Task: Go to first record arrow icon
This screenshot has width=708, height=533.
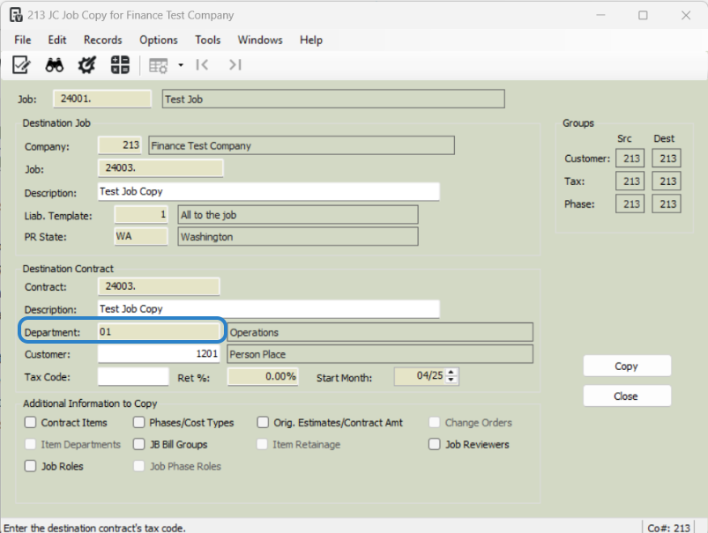Action: pyautogui.click(x=202, y=65)
